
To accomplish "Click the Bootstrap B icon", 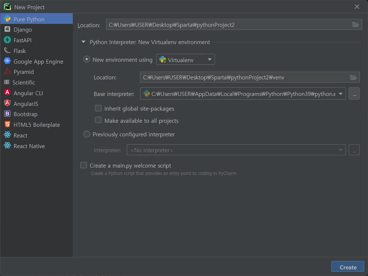I will [x=7, y=114].
